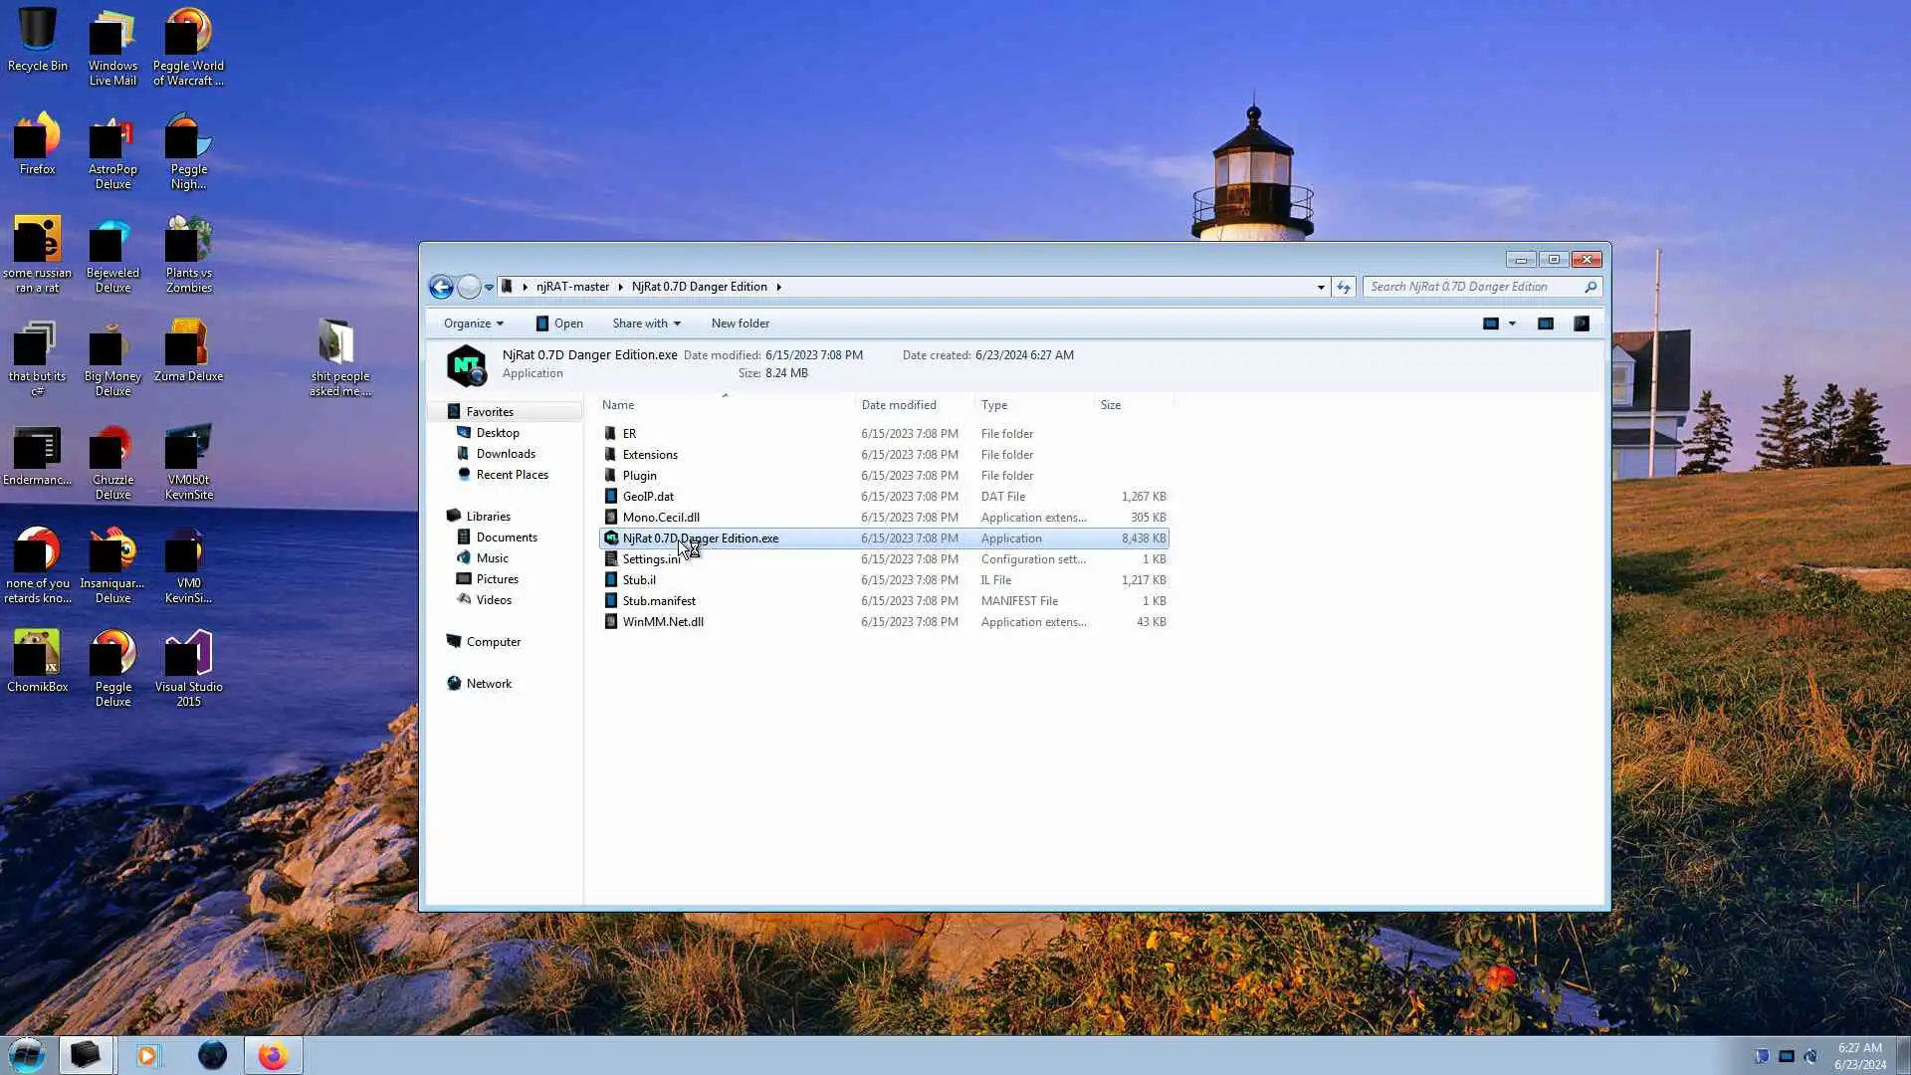Open Firefox from the taskbar
The width and height of the screenshot is (1911, 1075).
273,1055
